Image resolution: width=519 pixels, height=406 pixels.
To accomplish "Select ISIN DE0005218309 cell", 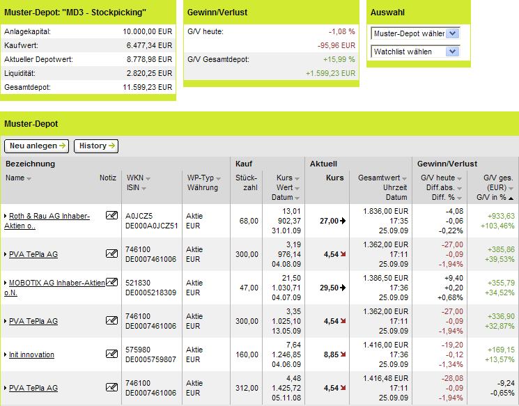I will point(150,292).
